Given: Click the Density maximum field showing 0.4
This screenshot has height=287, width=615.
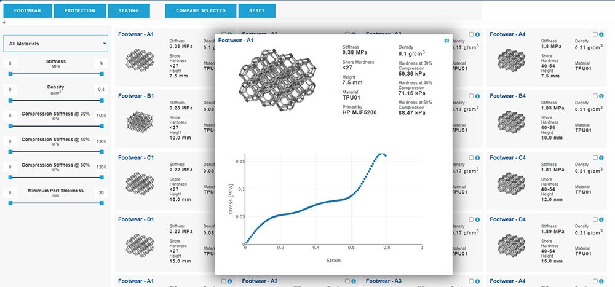Looking at the screenshot, I should pos(101,90).
